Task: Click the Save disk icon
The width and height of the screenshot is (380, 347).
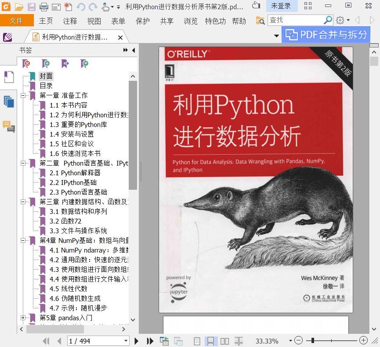Action: 32,7
